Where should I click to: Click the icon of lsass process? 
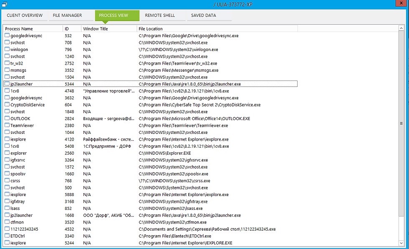[7, 208]
